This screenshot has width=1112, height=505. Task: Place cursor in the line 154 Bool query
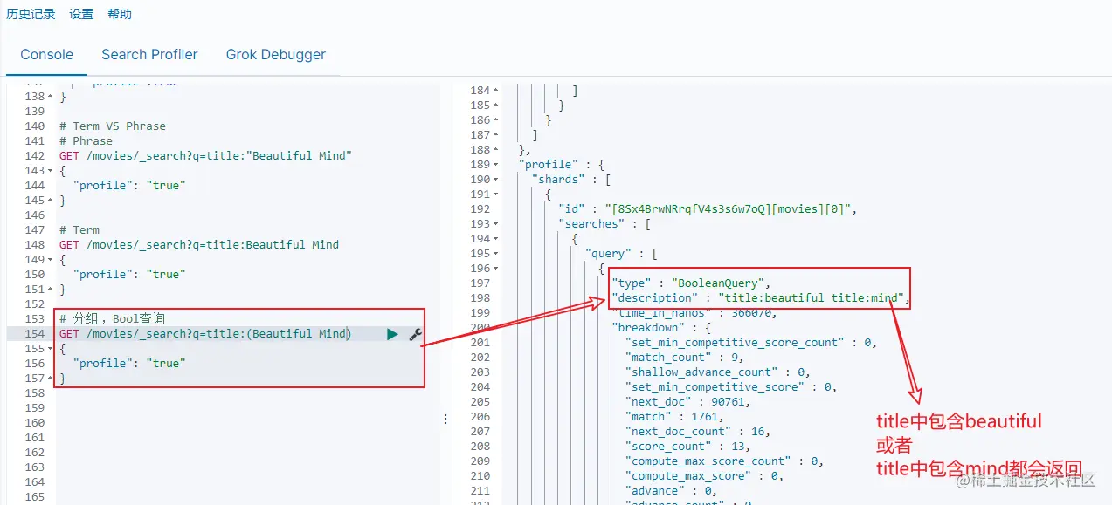tap(205, 334)
